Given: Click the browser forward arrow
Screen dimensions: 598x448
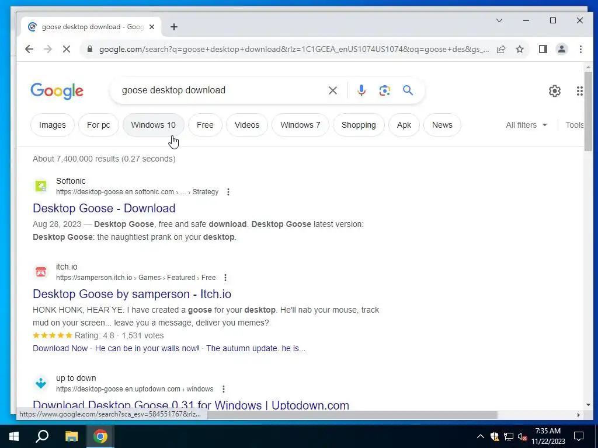Looking at the screenshot, I should pos(48,49).
